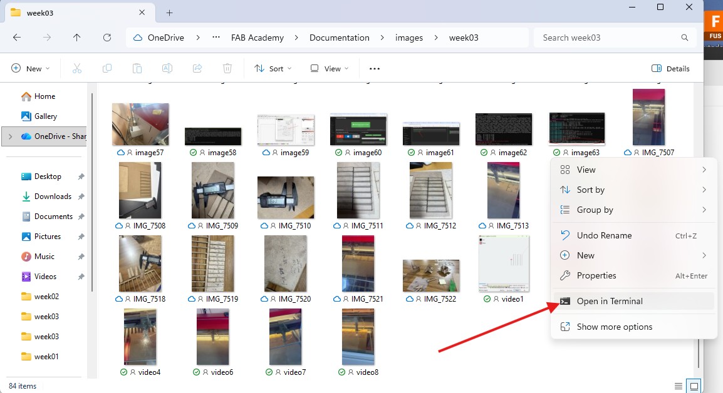Click the Cut toolbar icon
Viewport: 723px width, 393px height.
pyautogui.click(x=77, y=69)
